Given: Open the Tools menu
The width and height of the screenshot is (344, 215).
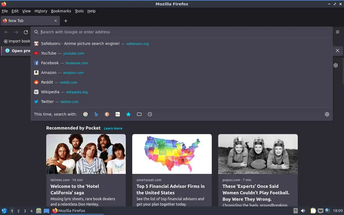Looking at the screenshot, I should pyautogui.click(x=79, y=11).
